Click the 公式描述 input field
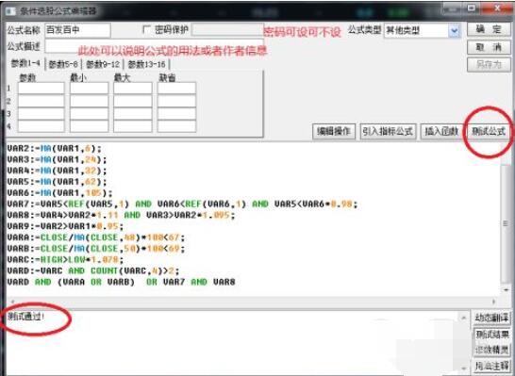The height and width of the screenshot is (376, 515). coord(155,46)
